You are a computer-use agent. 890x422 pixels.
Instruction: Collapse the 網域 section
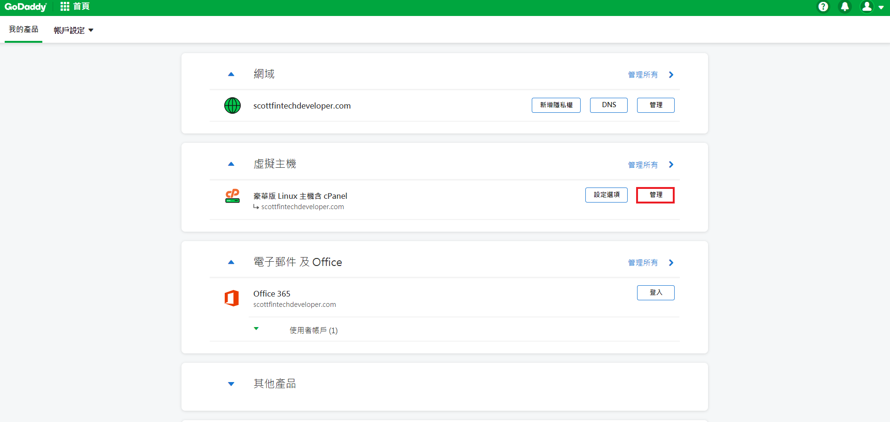tap(231, 74)
